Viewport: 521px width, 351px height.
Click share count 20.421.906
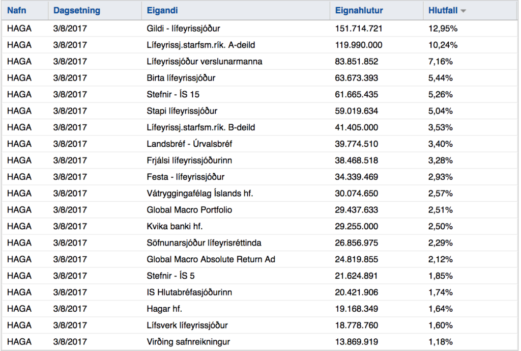tap(356, 292)
